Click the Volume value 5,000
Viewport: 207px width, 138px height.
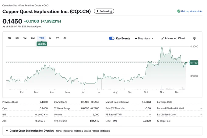96,115
